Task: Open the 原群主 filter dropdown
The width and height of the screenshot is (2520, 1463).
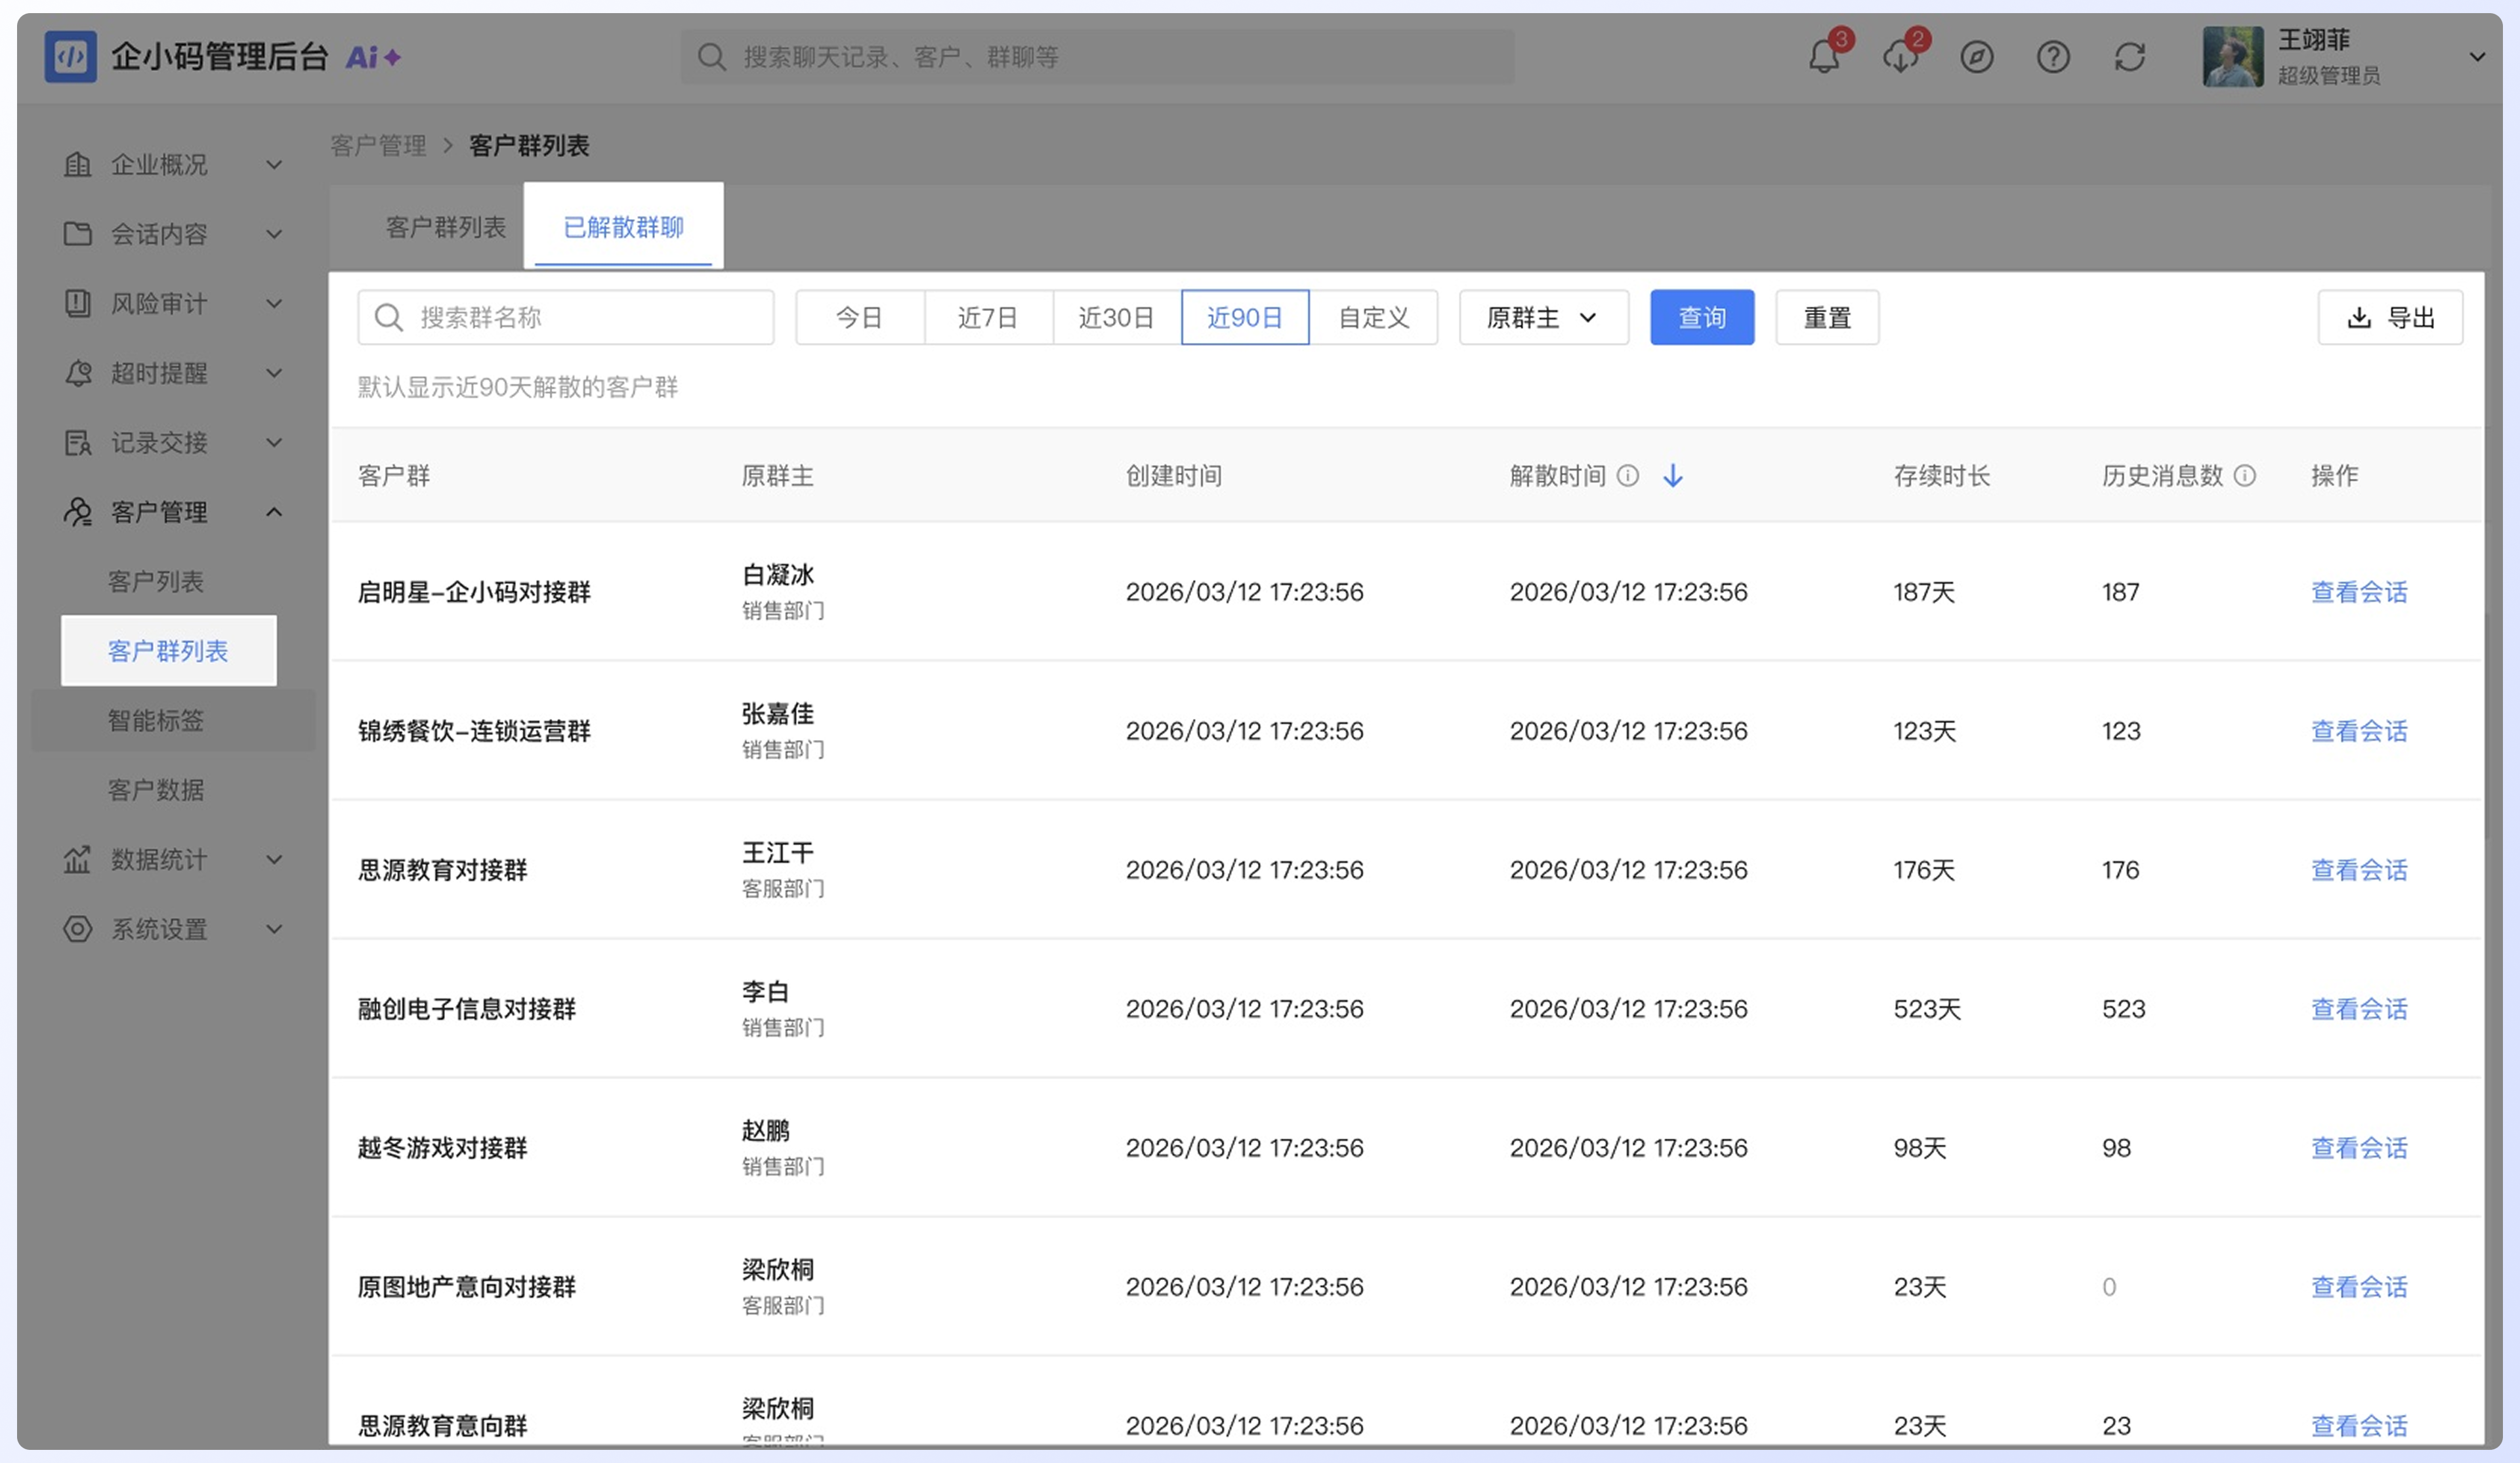Action: [1544, 317]
